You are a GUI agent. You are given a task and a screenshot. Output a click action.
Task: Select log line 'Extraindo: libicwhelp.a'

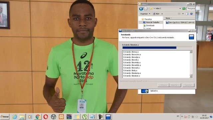click(132, 62)
